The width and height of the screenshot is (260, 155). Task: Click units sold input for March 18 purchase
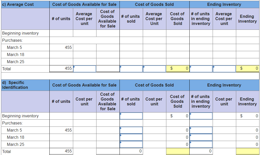pyautogui.click(x=131, y=137)
